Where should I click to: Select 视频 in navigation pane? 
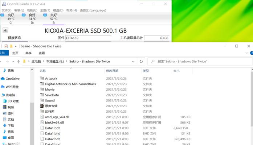[9, 107]
